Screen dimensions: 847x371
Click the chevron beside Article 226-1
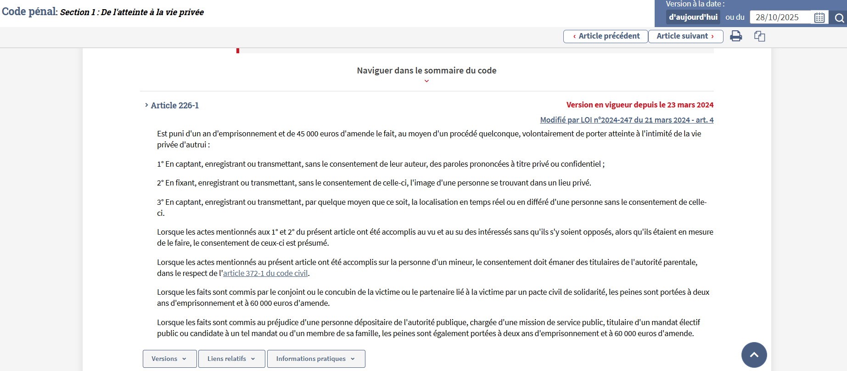[146, 105]
